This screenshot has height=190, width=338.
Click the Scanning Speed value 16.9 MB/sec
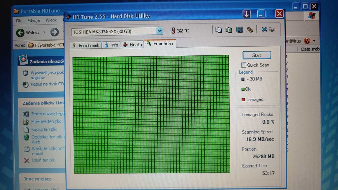tap(260, 139)
